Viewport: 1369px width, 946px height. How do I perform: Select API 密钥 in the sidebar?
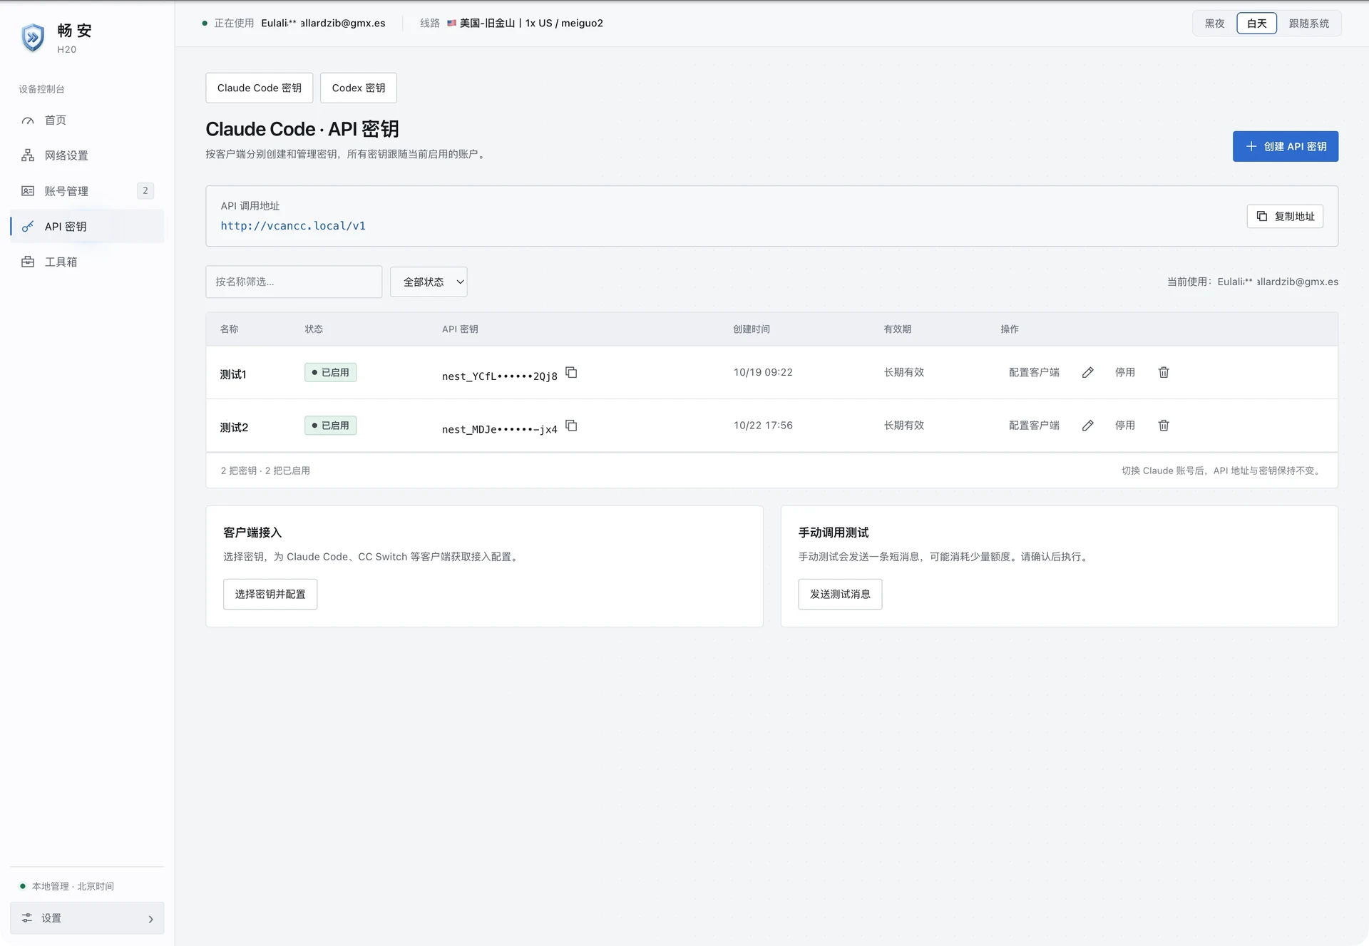click(x=87, y=226)
